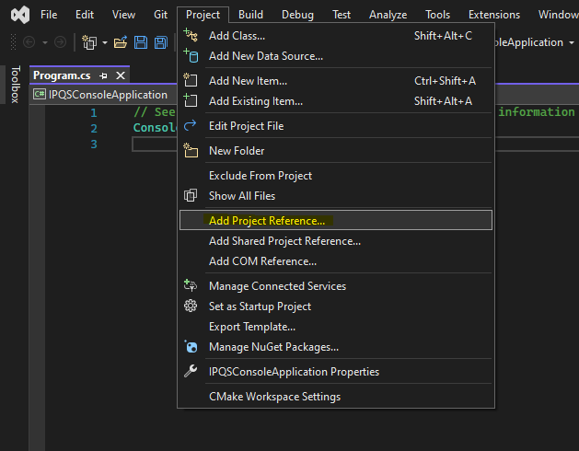This screenshot has width=579, height=451.
Task: Click the Navigate Forward arrow icon
Action: 60,42
